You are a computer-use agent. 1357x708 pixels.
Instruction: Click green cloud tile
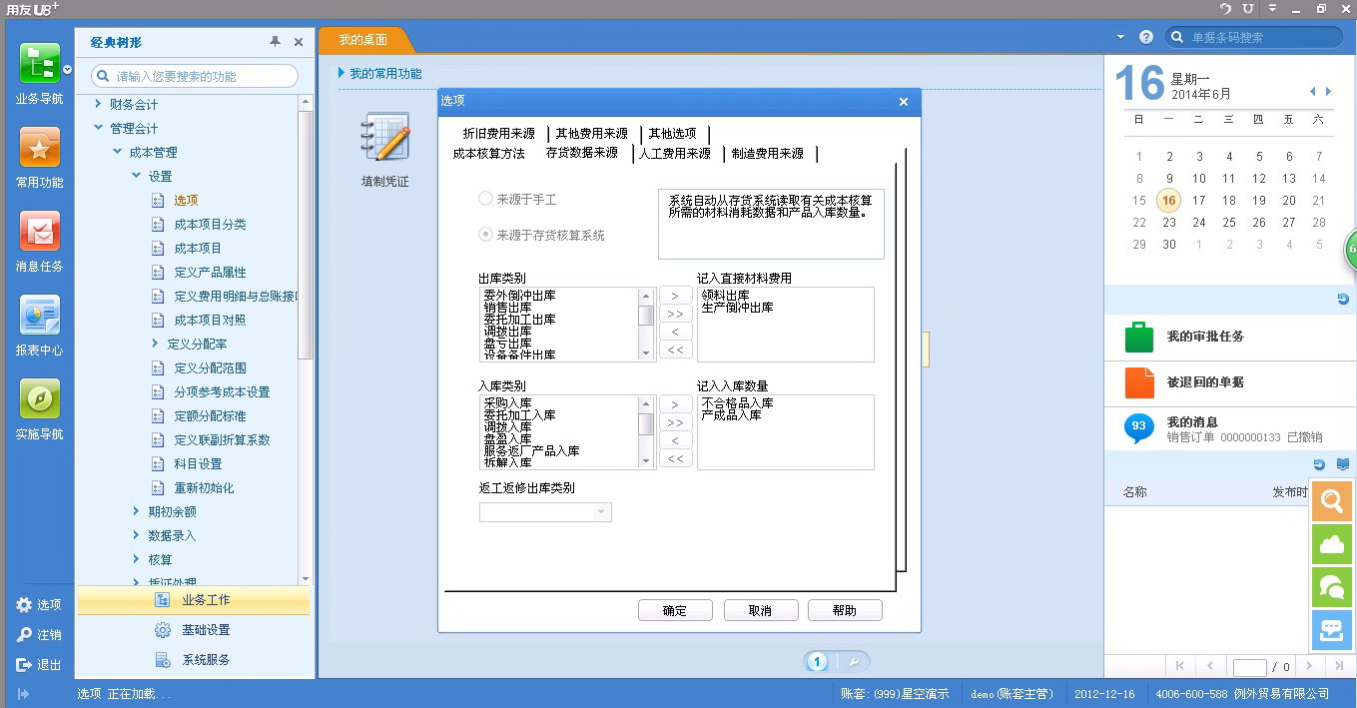point(1332,544)
